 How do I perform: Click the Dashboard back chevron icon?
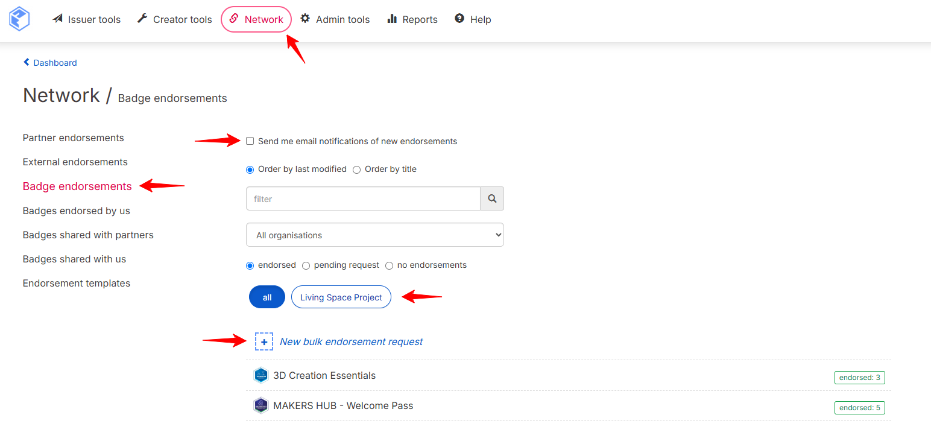(26, 62)
